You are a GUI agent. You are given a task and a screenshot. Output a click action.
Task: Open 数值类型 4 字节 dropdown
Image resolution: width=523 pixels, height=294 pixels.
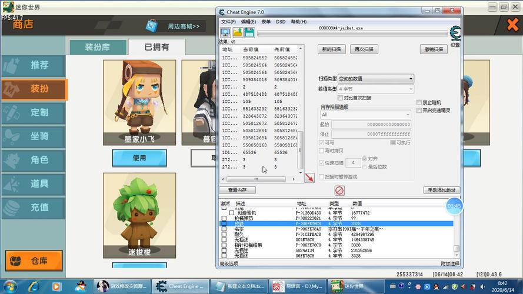tap(375, 89)
